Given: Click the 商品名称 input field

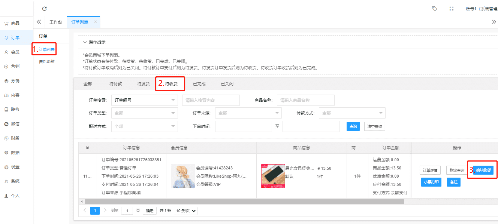Looking at the screenshot, I should tap(305, 100).
